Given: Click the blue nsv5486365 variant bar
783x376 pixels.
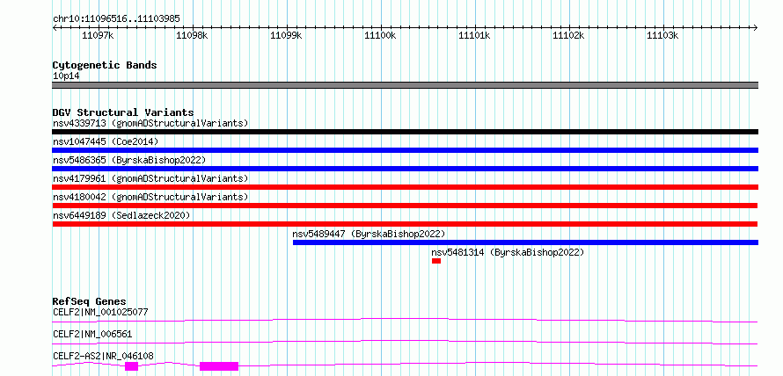Looking at the screenshot, I should click(x=406, y=169).
